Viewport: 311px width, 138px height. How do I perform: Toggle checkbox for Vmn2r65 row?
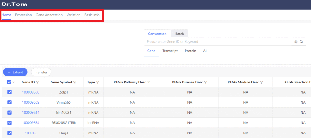point(9,102)
